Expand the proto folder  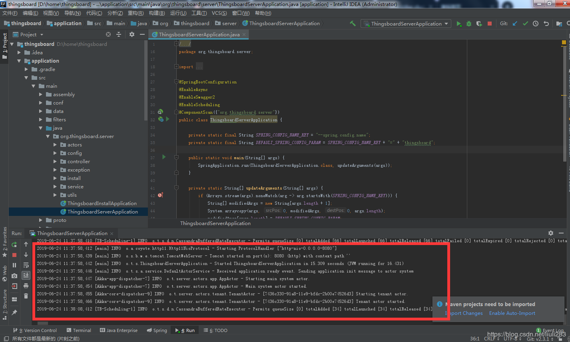[41, 220]
